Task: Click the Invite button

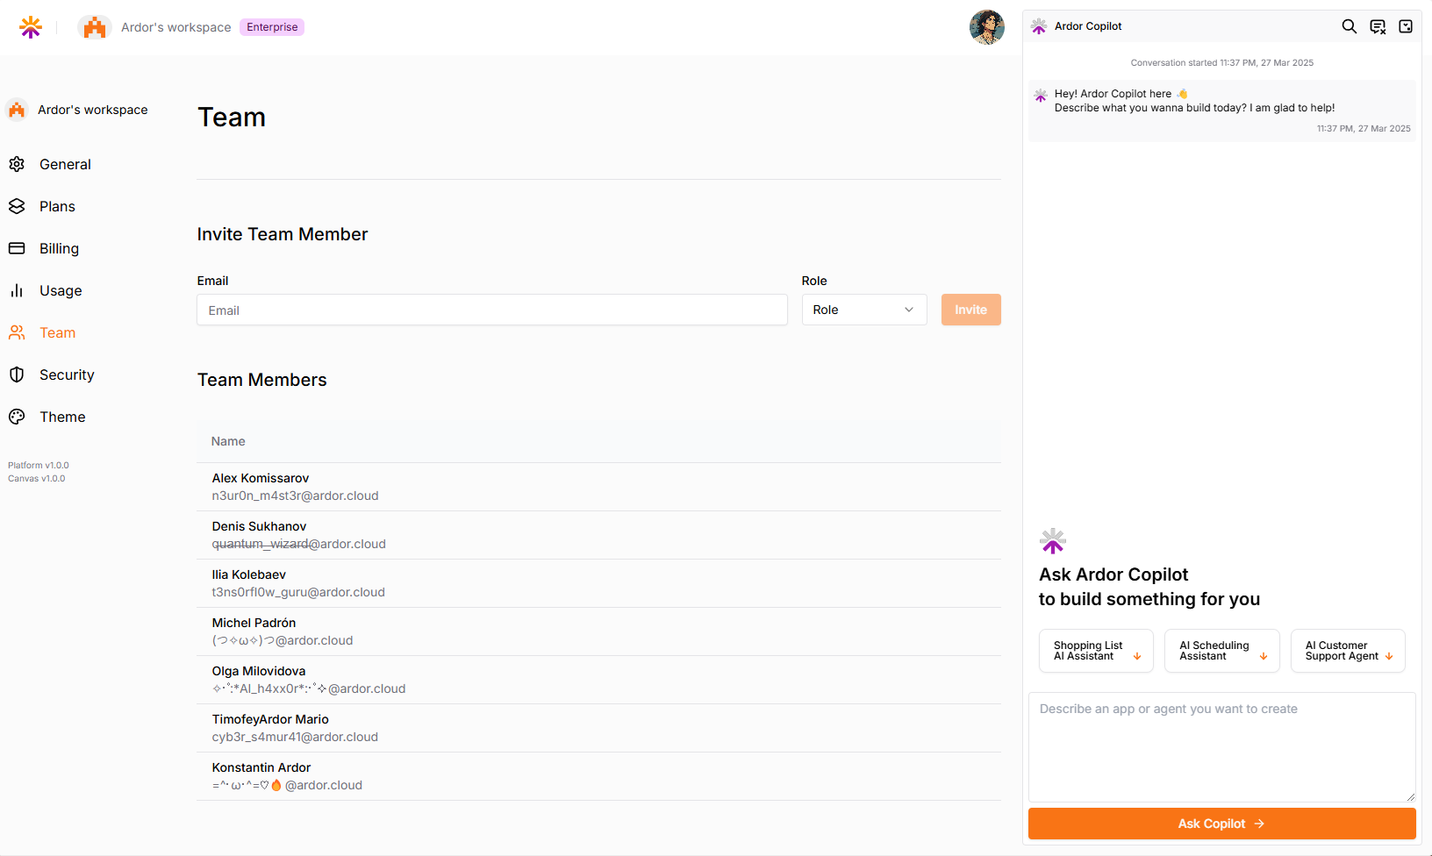Action: pyautogui.click(x=971, y=310)
